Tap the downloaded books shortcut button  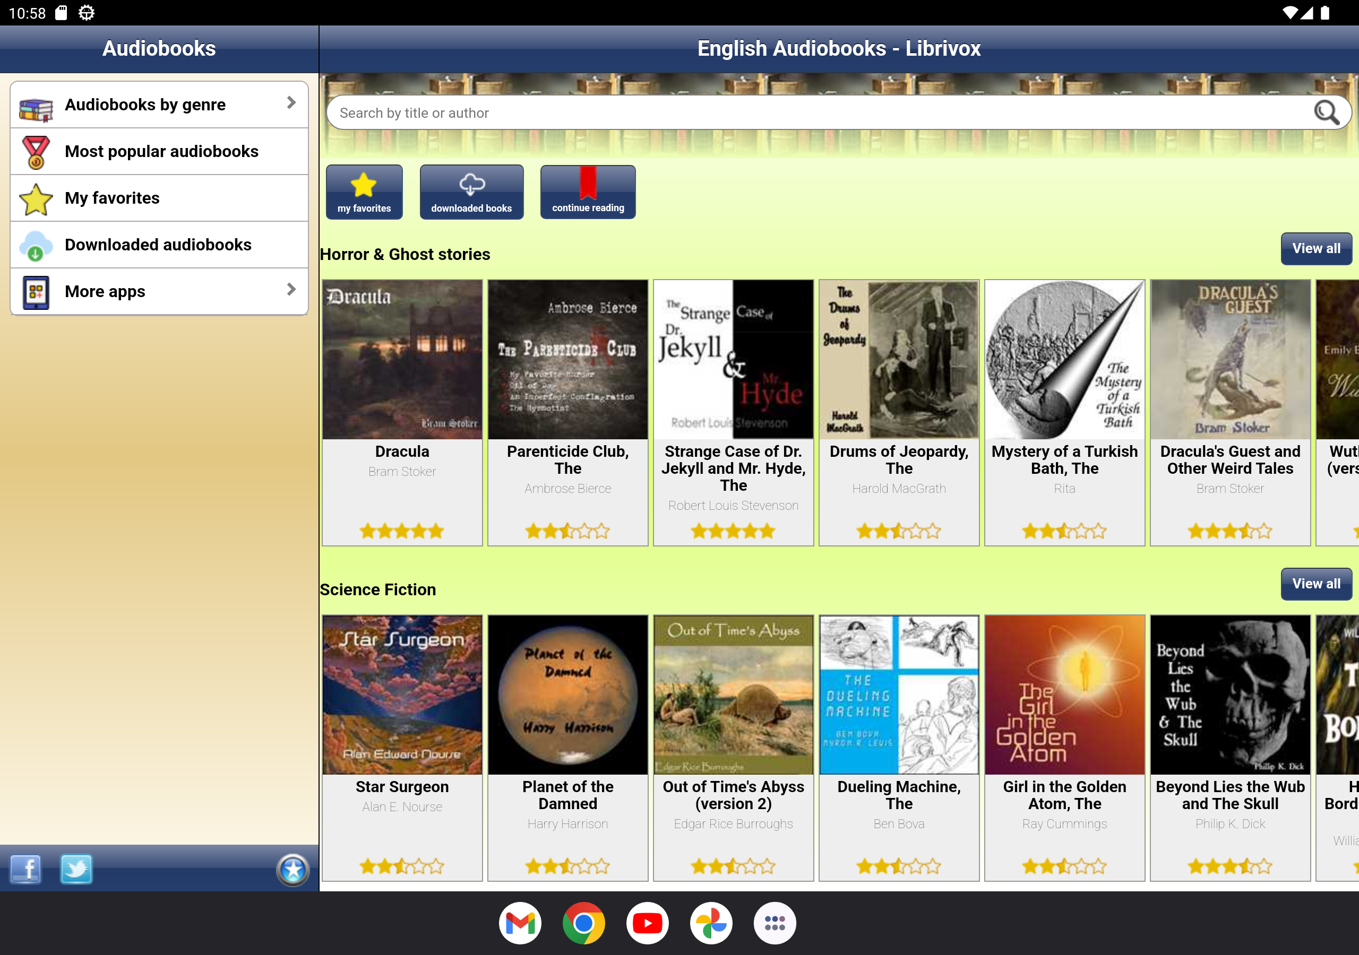(x=472, y=192)
